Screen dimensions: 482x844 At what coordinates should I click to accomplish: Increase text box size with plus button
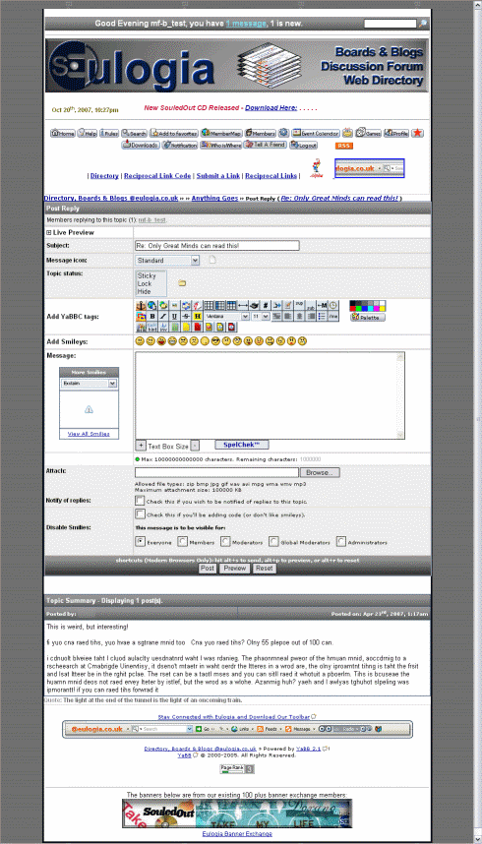[x=140, y=446]
